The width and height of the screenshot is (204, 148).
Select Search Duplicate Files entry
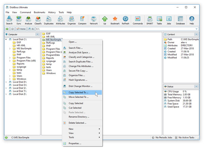coord(82,61)
